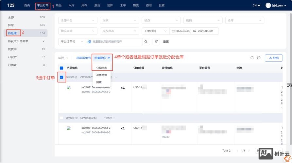Click end date 2025-05-09
The image size is (292, 163).
click(x=205, y=31)
